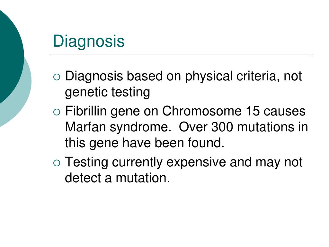Click the word Fibrillin

point(86,111)
